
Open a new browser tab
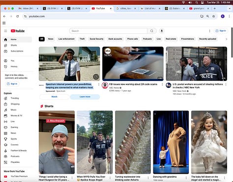tap(214, 8)
